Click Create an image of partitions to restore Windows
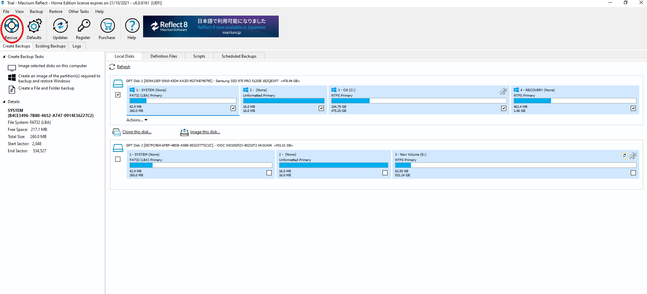The image size is (647, 294). point(59,78)
